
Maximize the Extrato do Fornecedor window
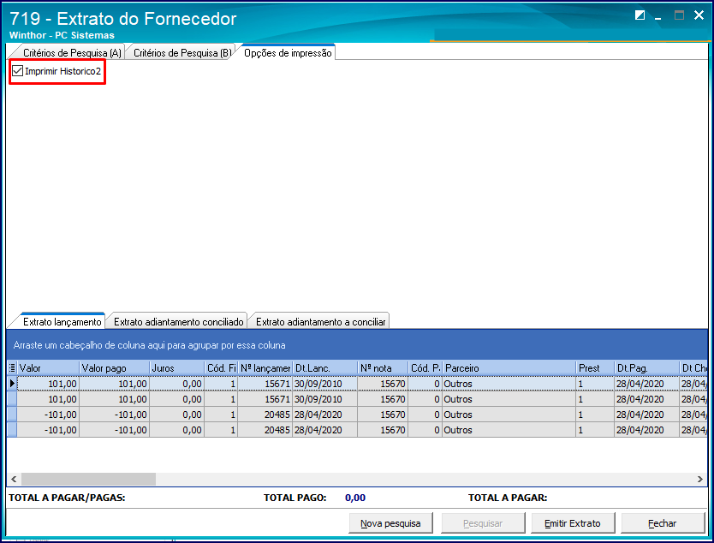click(679, 15)
